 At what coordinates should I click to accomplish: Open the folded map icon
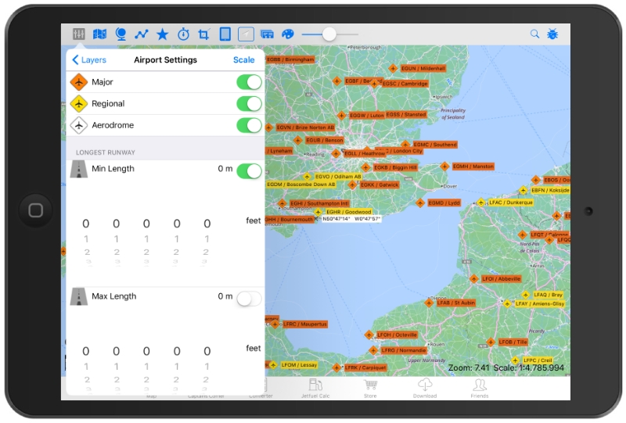point(99,34)
